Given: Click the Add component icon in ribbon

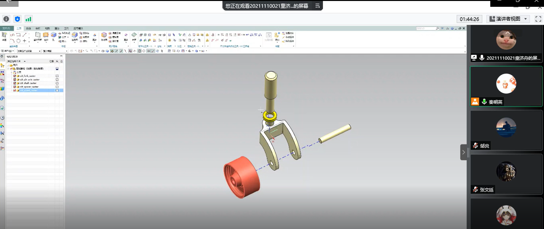Looking at the screenshot, I should coord(277,35).
